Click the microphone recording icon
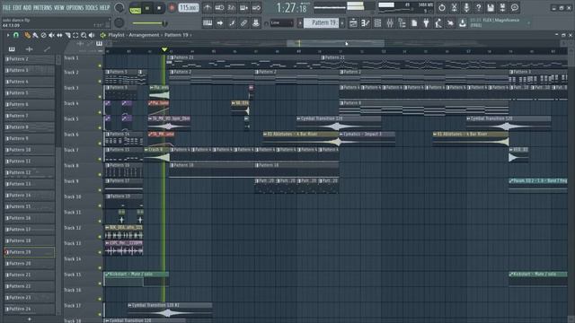575x323 pixels. click(x=466, y=7)
